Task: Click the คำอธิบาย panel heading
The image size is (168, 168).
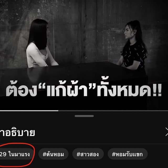Action: point(17,133)
